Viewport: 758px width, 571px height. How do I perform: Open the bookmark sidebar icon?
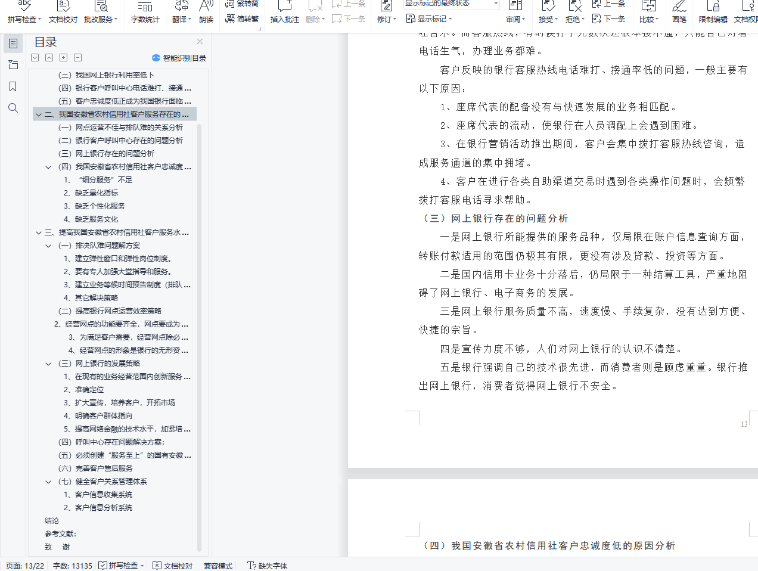click(x=13, y=86)
